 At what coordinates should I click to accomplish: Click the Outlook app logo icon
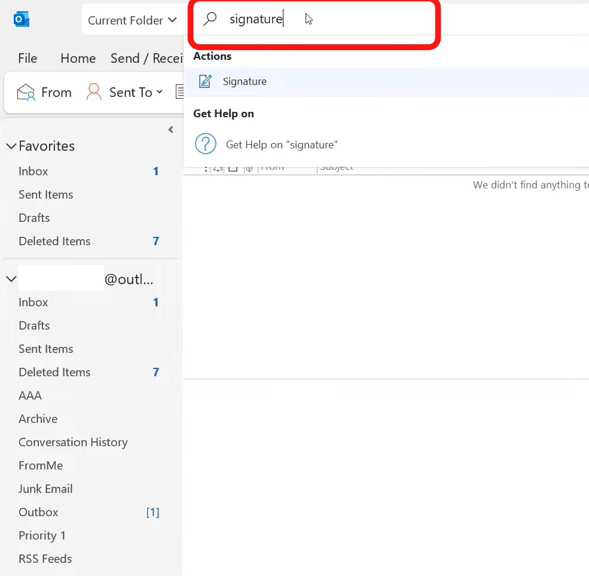pyautogui.click(x=22, y=19)
